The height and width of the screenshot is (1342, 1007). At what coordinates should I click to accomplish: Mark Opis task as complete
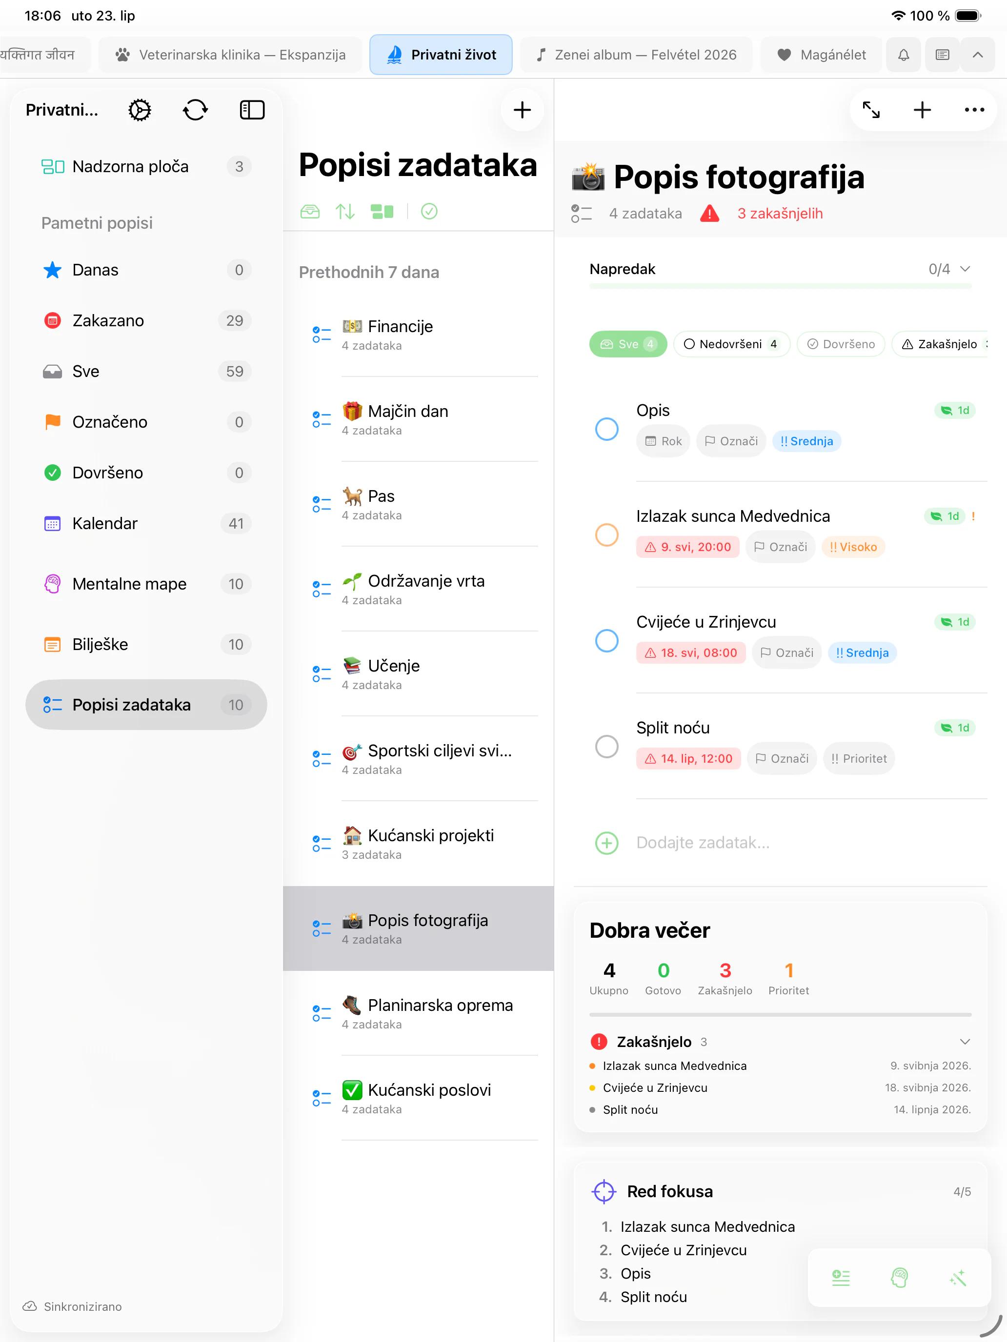606,429
